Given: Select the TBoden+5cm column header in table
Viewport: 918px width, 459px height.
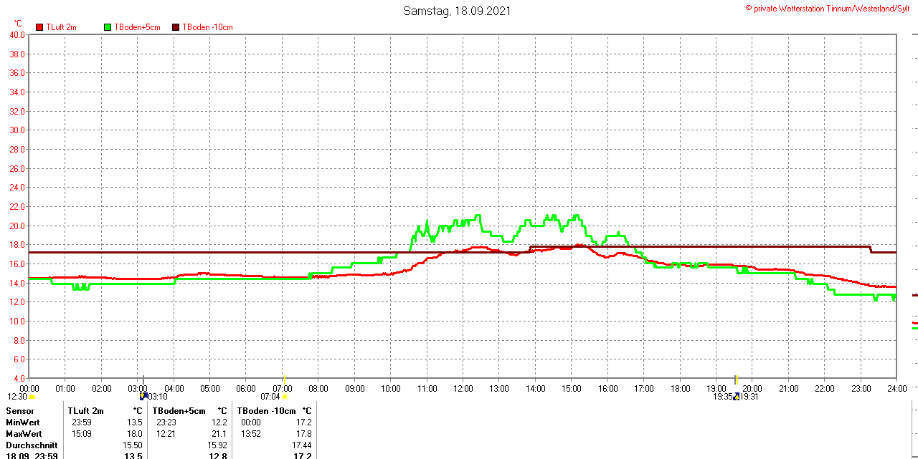Looking at the screenshot, I should coord(179,411).
